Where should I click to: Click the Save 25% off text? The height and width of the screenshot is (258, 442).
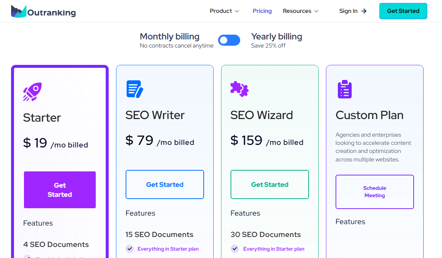(269, 45)
